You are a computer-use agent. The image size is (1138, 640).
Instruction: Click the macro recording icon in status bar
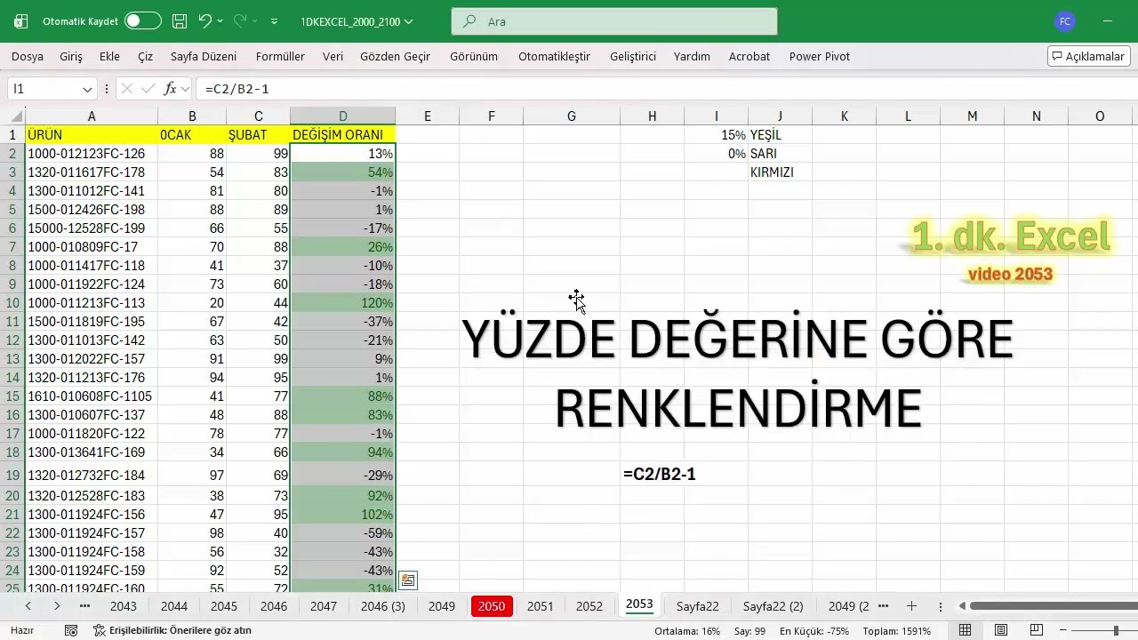pyautogui.click(x=71, y=630)
